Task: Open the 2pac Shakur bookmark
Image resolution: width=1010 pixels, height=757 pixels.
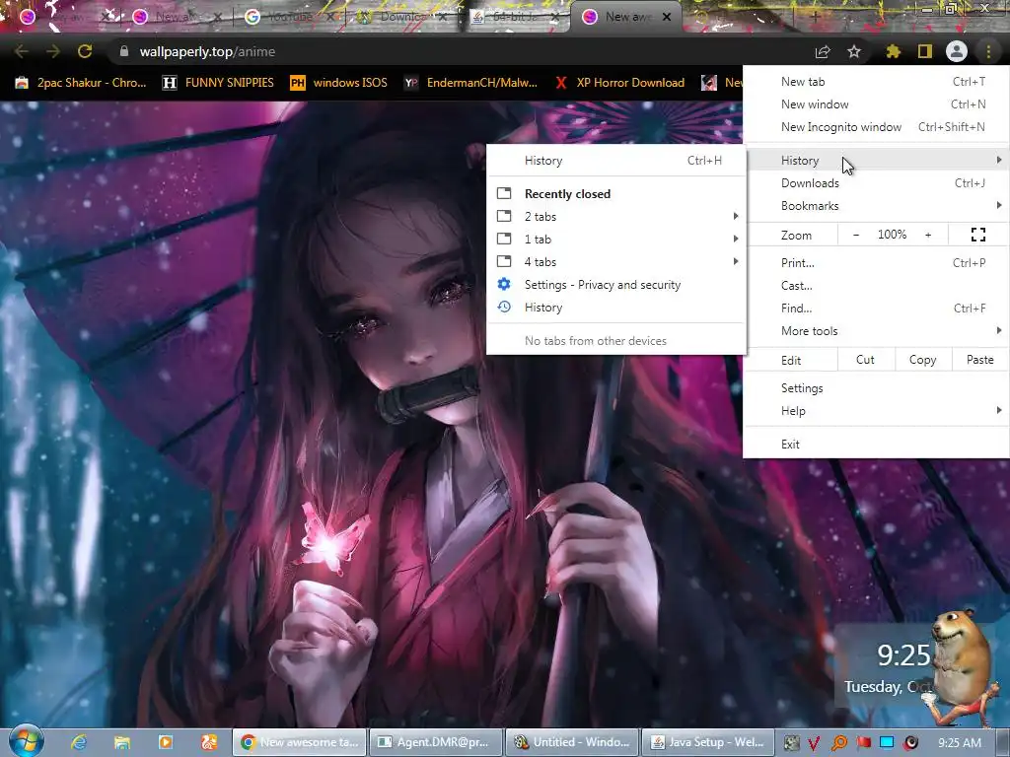Action: click(81, 83)
